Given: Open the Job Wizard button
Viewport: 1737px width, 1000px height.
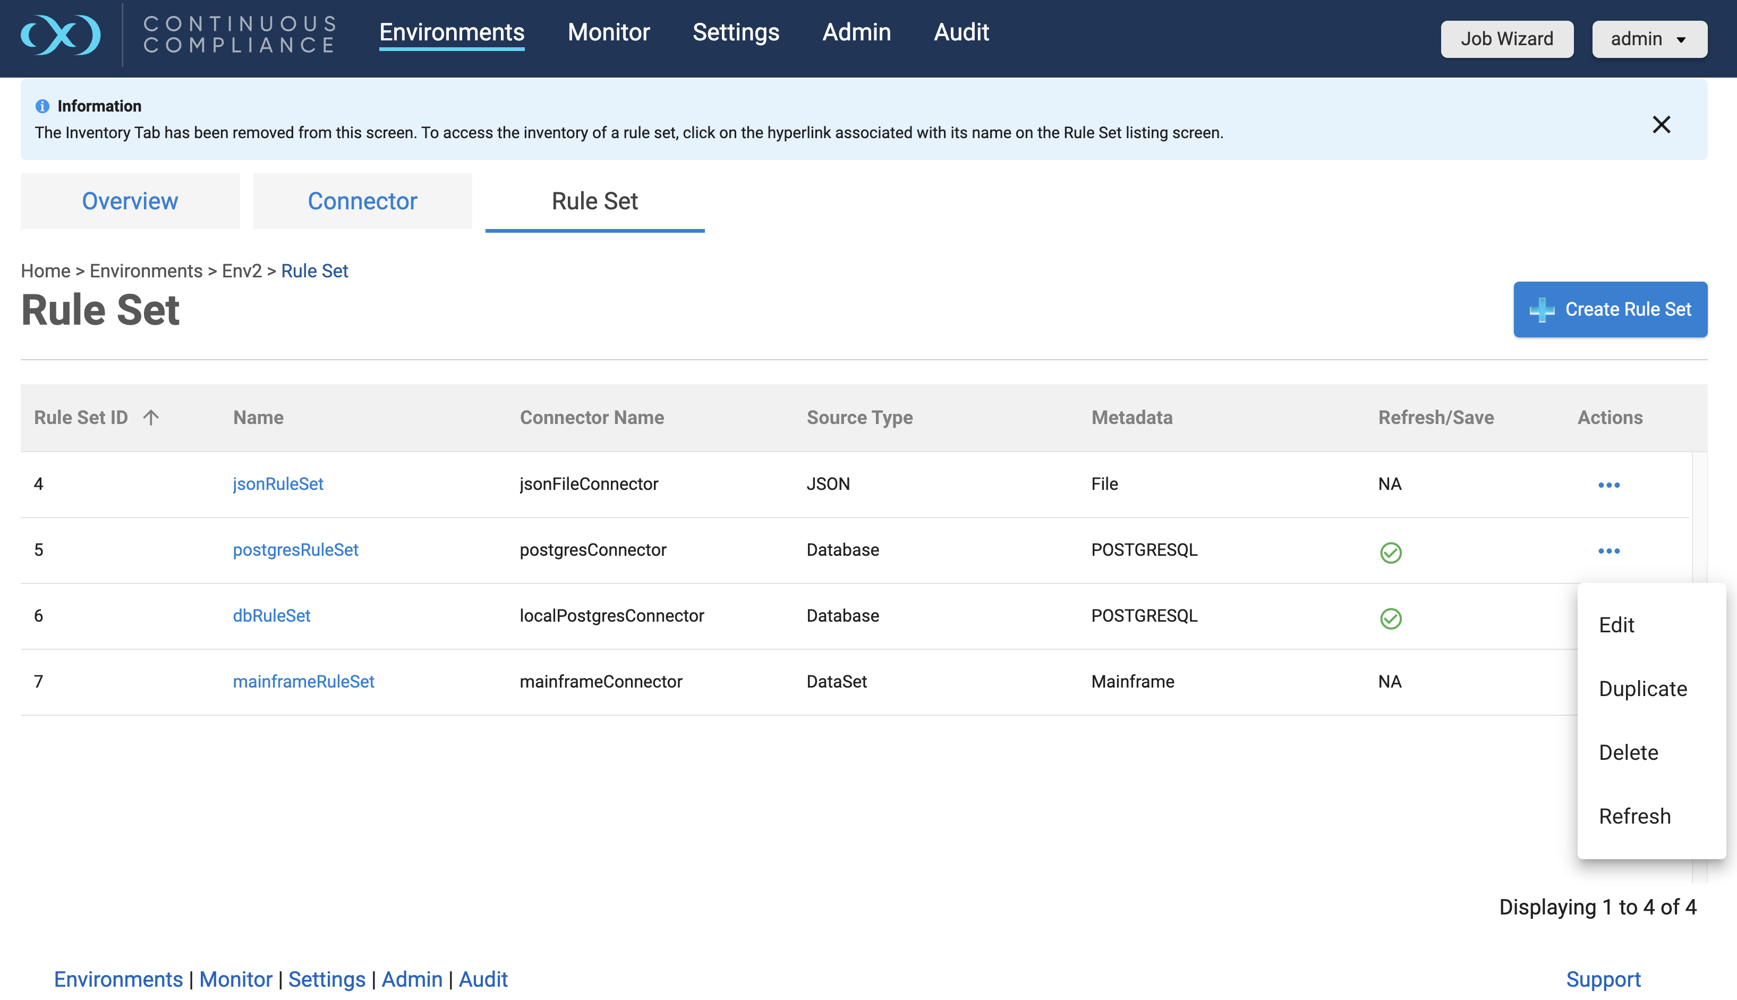Looking at the screenshot, I should click(x=1506, y=39).
